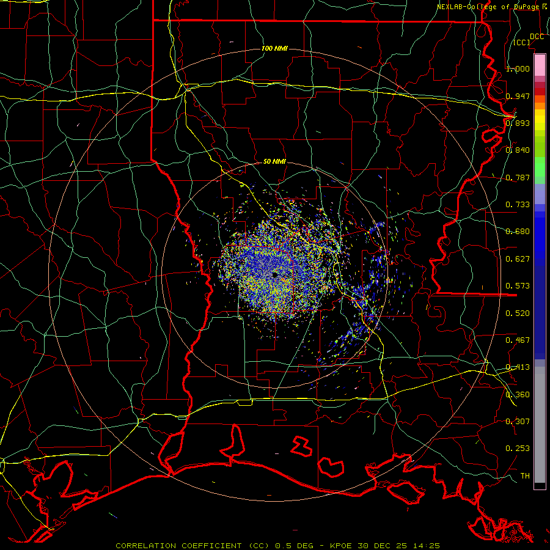
Task: Select the 0.413 scale value
Action: point(518,367)
